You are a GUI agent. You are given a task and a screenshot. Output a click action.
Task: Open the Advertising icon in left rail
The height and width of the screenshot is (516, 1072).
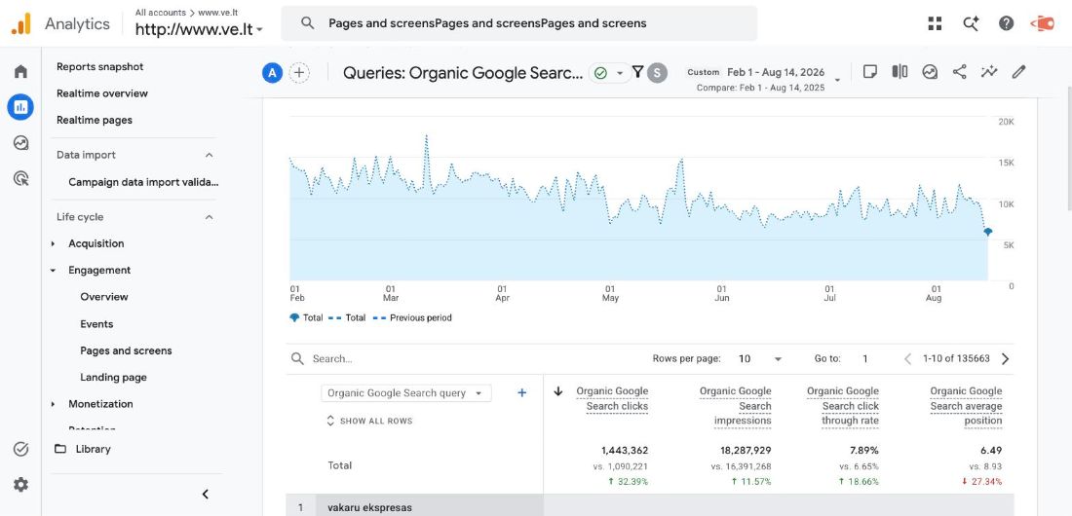[20, 178]
